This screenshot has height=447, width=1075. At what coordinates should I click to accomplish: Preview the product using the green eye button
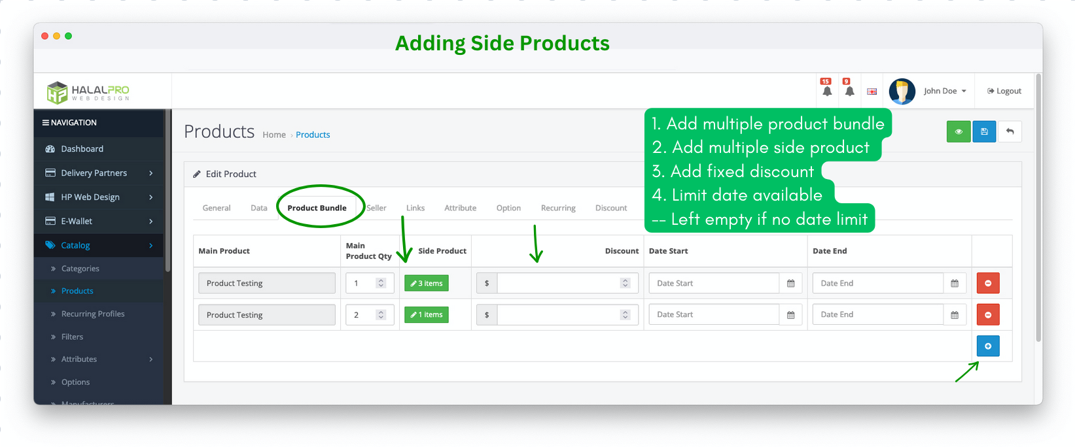pos(959,131)
